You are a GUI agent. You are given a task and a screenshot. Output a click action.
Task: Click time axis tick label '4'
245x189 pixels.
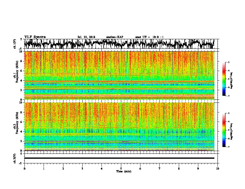(102, 169)
